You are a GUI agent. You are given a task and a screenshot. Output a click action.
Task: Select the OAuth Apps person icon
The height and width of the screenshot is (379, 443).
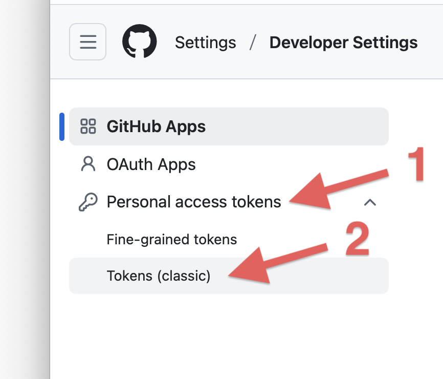coord(88,164)
